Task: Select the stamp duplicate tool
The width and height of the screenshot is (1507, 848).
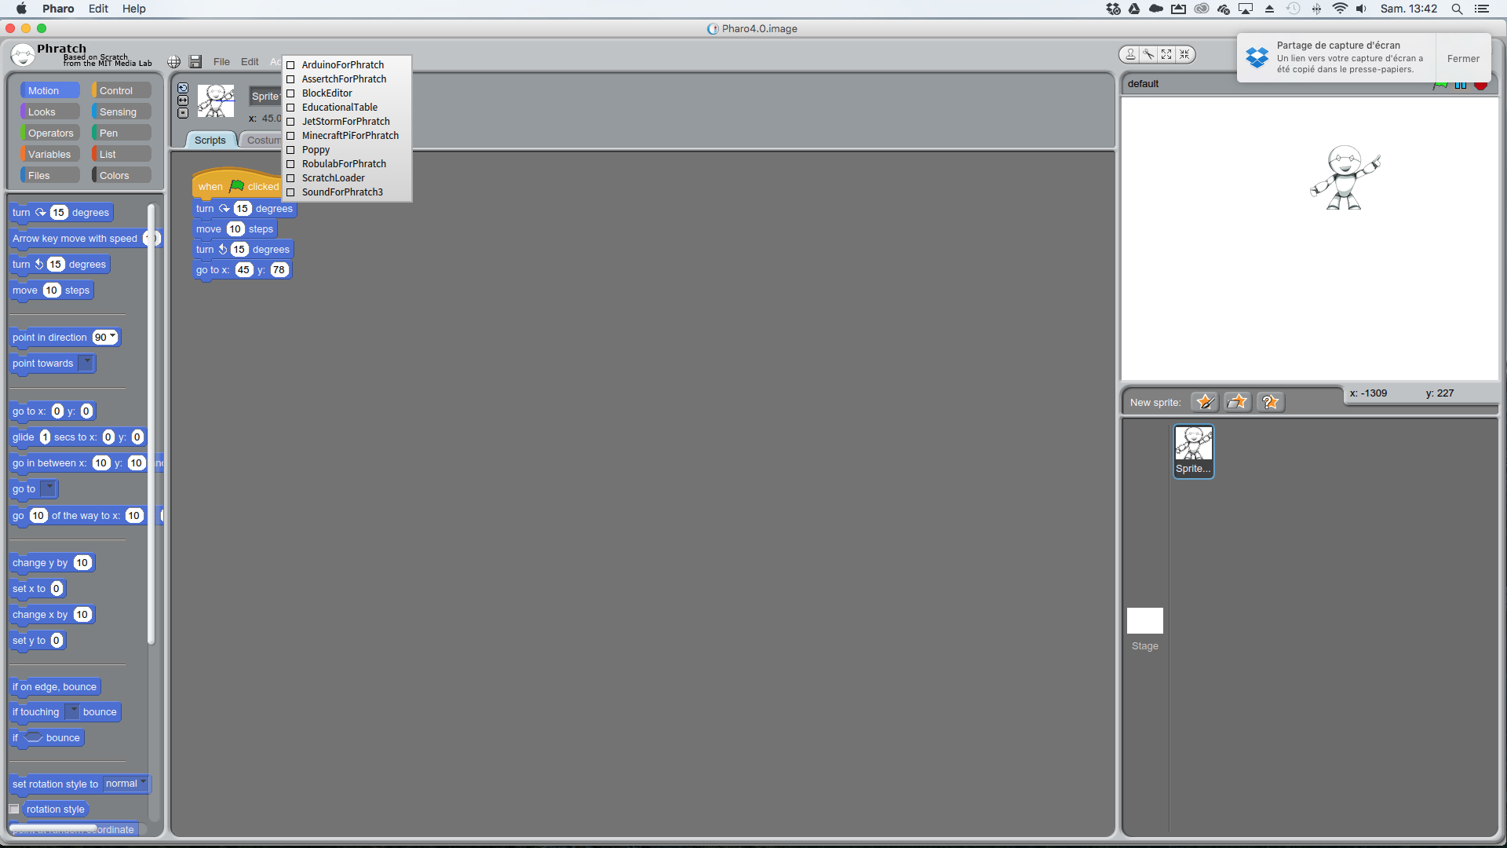Action: click(x=1130, y=54)
